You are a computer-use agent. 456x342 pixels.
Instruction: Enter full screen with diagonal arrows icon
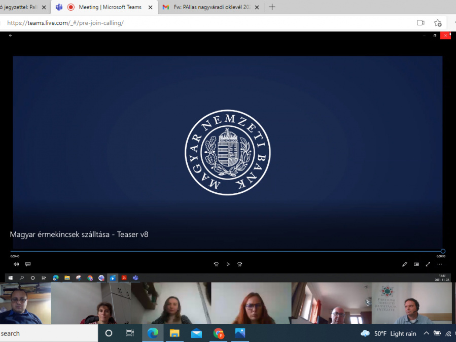[x=428, y=264]
